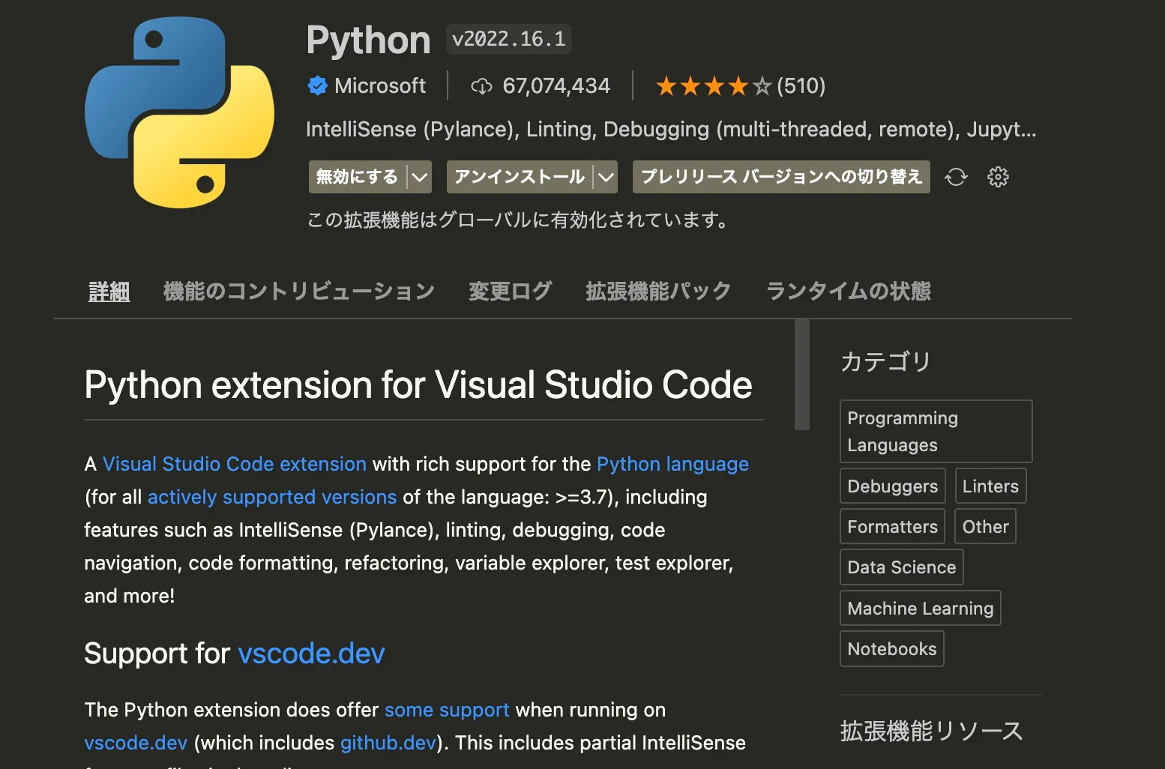Viewport: 1165px width, 769px height.
Task: Show the ランタイムの状態 tab
Action: [849, 291]
